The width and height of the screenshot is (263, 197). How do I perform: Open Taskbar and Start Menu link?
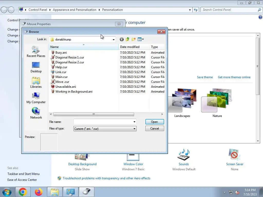[x=23, y=174]
